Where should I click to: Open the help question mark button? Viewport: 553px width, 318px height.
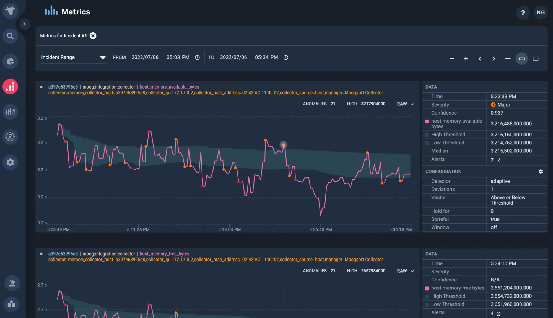[x=523, y=13]
